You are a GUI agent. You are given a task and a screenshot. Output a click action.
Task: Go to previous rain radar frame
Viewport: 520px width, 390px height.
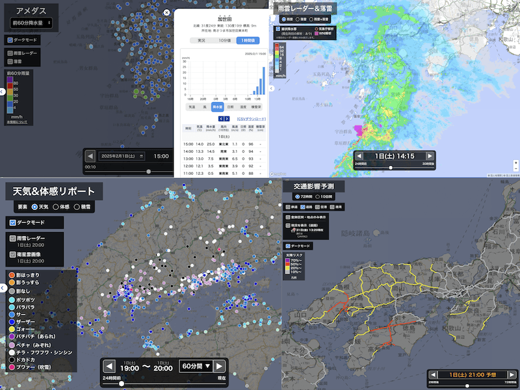359,156
